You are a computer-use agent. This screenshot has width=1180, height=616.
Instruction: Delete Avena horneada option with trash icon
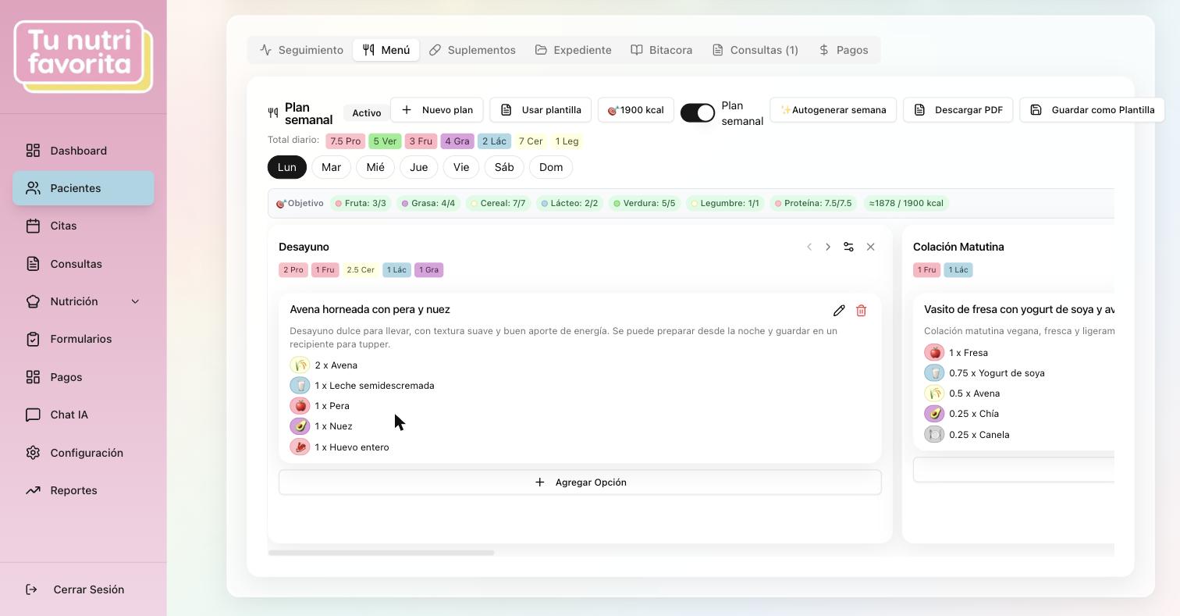(x=862, y=311)
